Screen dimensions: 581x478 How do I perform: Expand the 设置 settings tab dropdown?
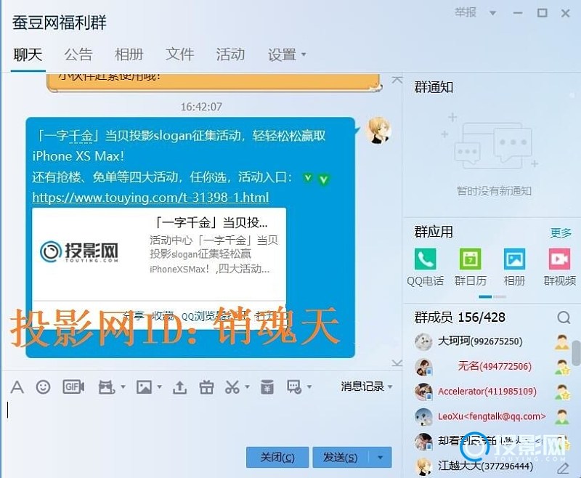coord(304,54)
